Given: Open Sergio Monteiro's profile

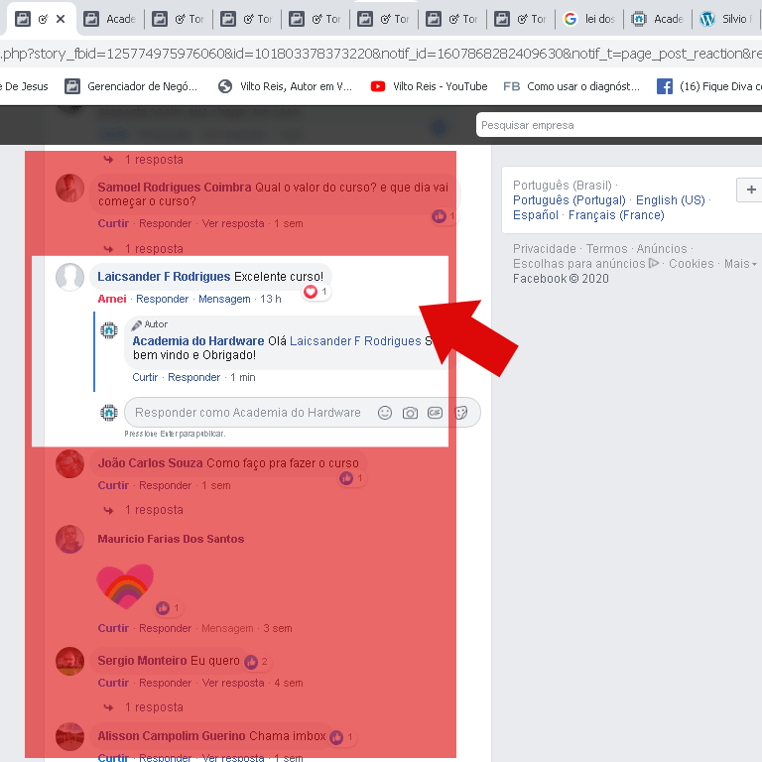Looking at the screenshot, I should pos(143,661).
